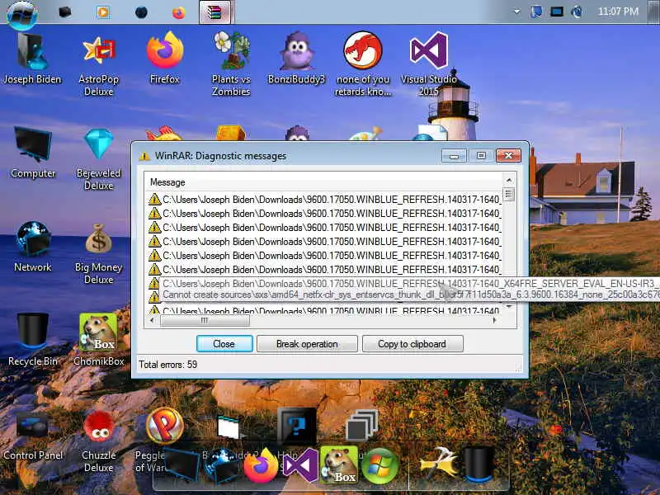Screen dimensions: 660x495
Task: Click the horizontal scrollbar left arrow
Action: click(152, 320)
